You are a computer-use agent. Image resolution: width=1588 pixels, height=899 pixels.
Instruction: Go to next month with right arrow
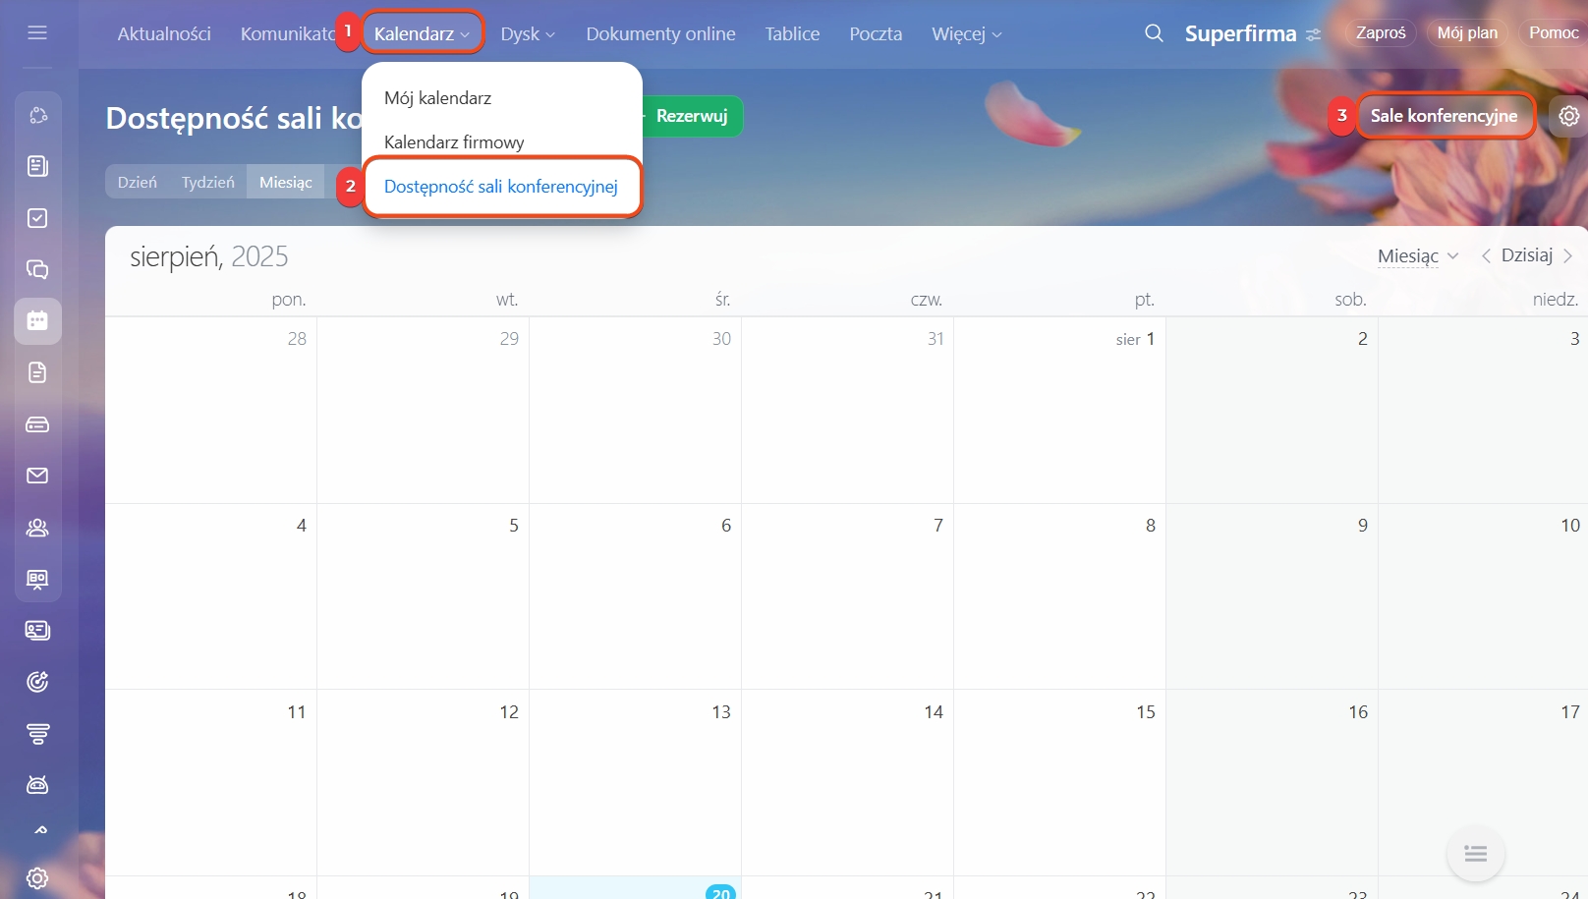coord(1568,255)
